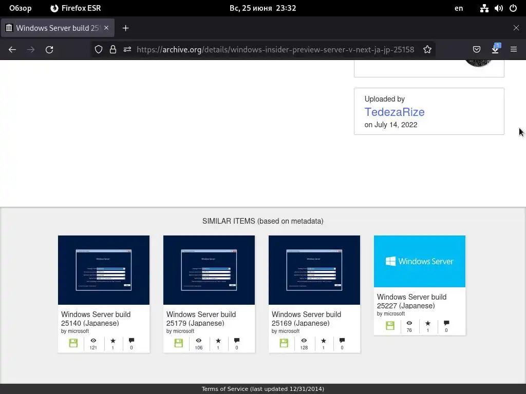The image size is (526, 394).
Task: Click favorites star on build 25169 card
Action: pyautogui.click(x=324, y=341)
